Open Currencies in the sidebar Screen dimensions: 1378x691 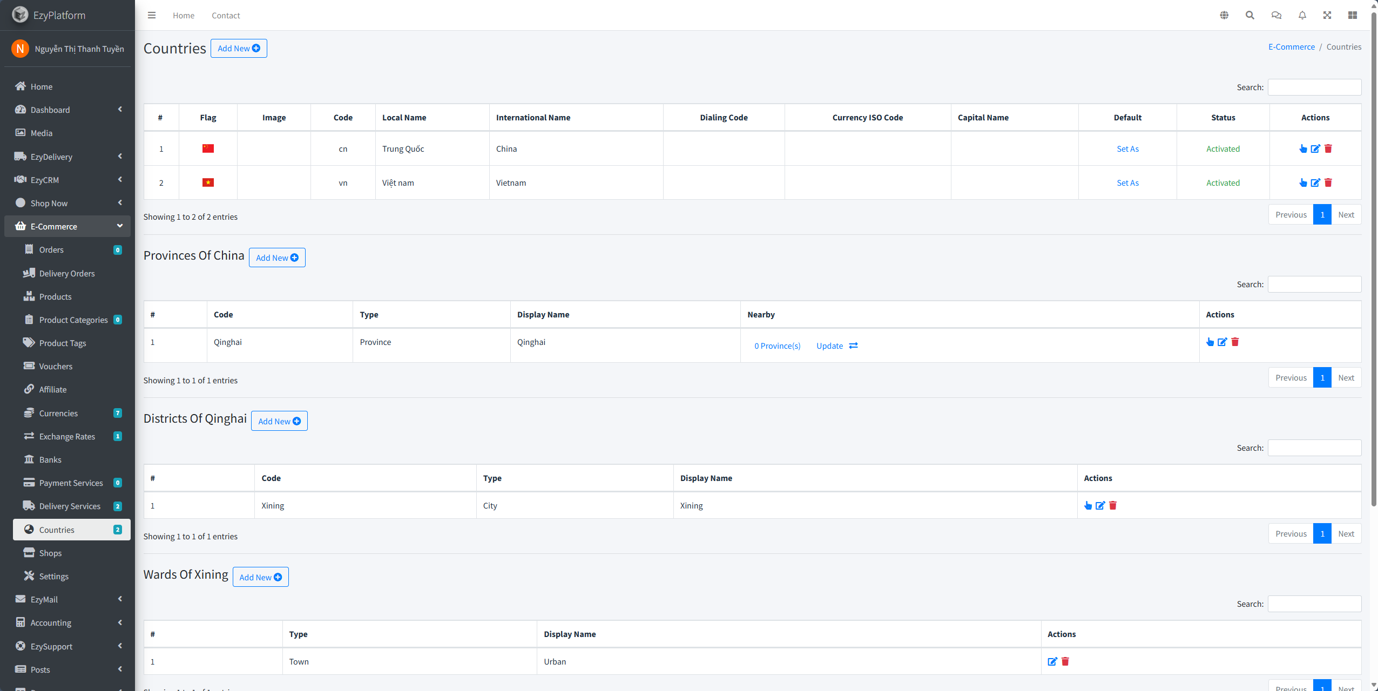pyautogui.click(x=72, y=413)
